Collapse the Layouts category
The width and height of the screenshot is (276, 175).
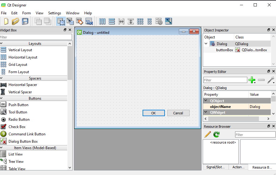click(1, 43)
